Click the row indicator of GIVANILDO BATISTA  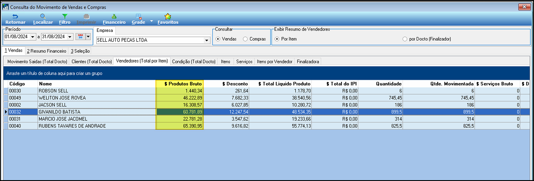click(6, 112)
